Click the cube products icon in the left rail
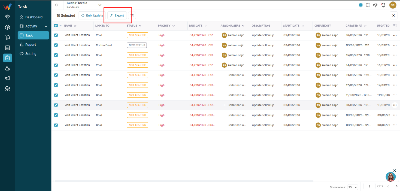The width and height of the screenshot is (404, 191). pyautogui.click(x=8, y=27)
